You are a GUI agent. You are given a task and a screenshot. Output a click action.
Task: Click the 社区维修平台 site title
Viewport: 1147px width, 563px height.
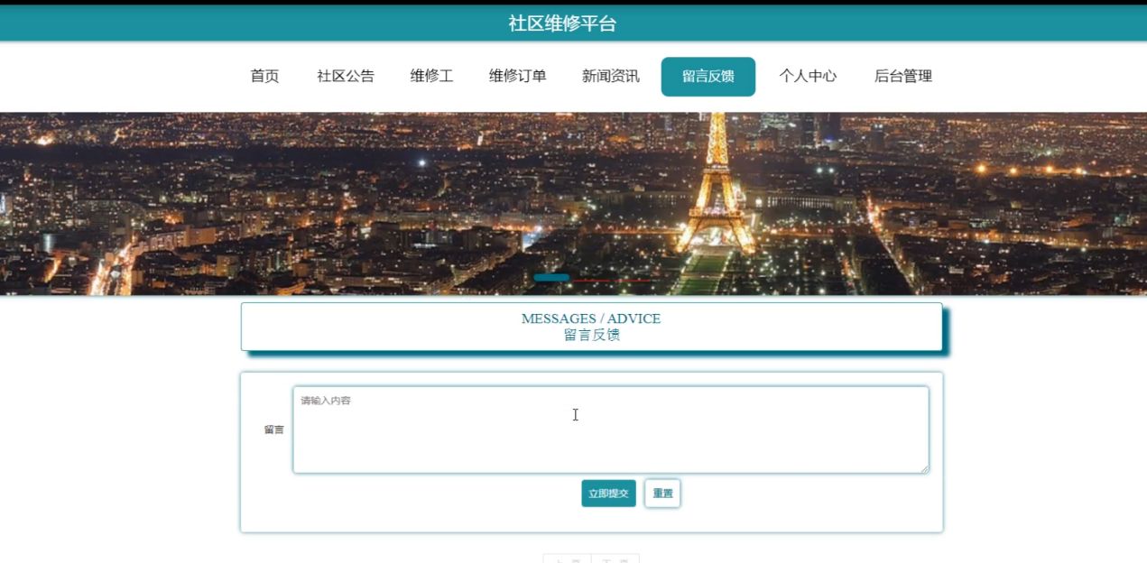click(562, 23)
